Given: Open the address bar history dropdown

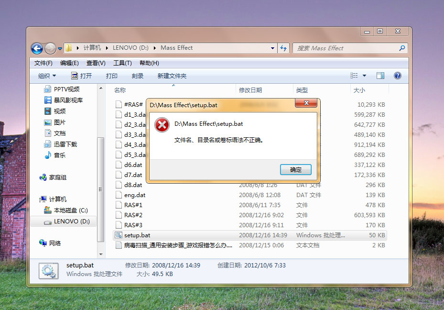Looking at the screenshot, I should 272,48.
